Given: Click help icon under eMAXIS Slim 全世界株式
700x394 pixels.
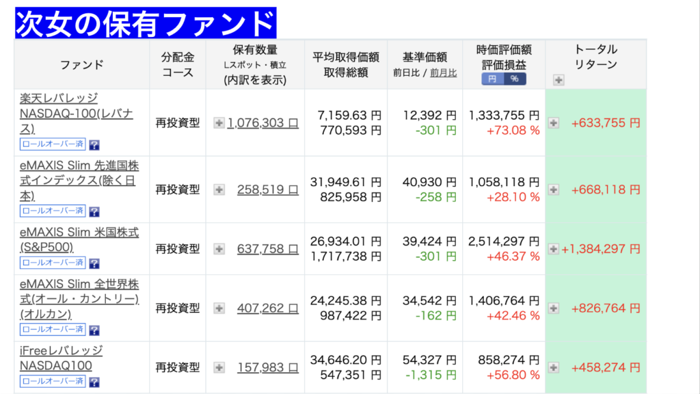Looking at the screenshot, I should pyautogui.click(x=94, y=330).
